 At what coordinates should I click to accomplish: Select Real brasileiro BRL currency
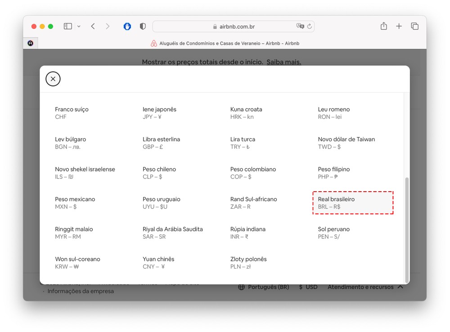click(x=353, y=203)
